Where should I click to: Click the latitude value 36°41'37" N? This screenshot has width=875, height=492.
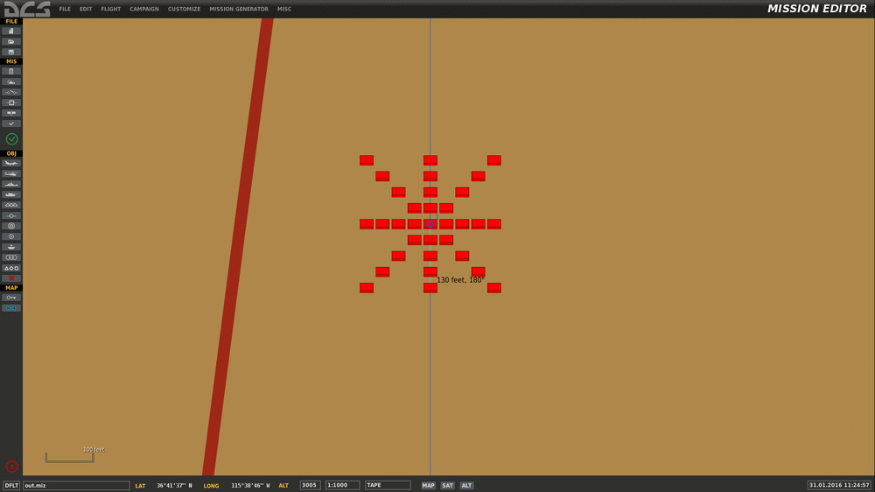174,486
